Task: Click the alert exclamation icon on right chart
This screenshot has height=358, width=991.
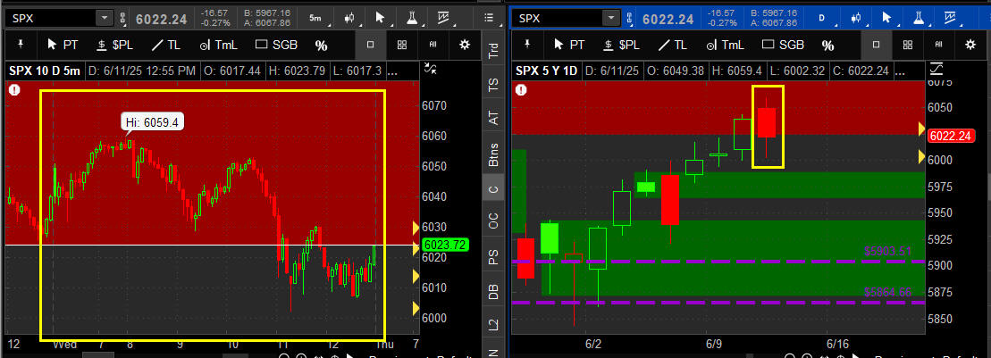Action: click(521, 90)
